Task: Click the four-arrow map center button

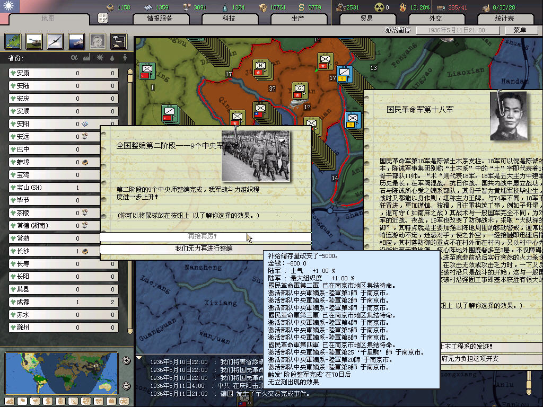Action: [103, 18]
